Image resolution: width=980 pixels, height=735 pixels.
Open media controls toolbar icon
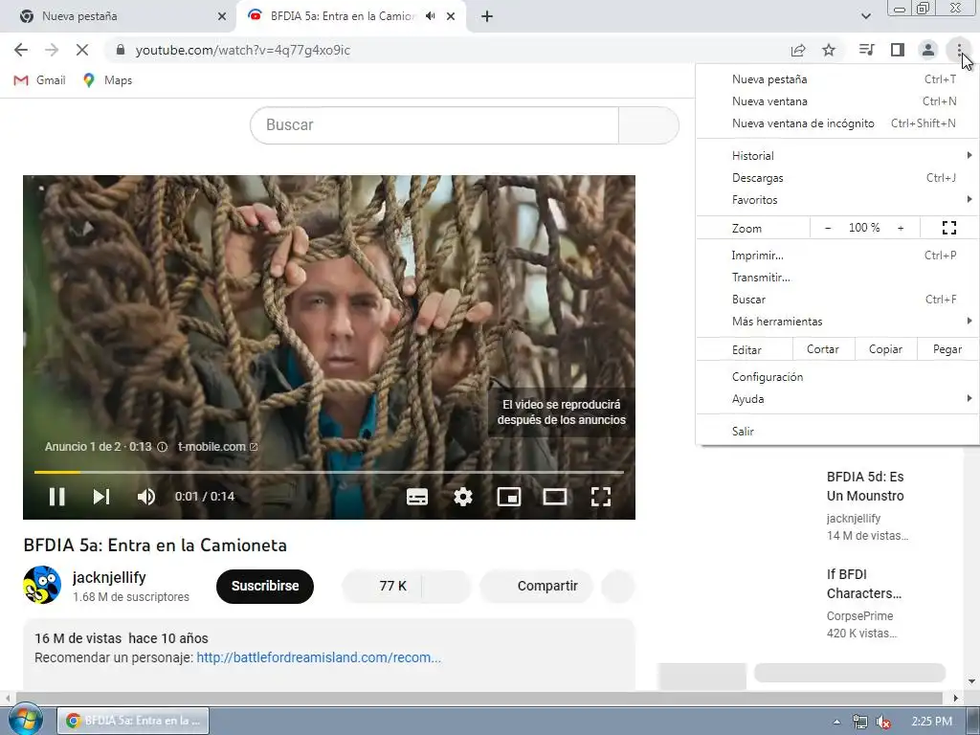click(866, 50)
